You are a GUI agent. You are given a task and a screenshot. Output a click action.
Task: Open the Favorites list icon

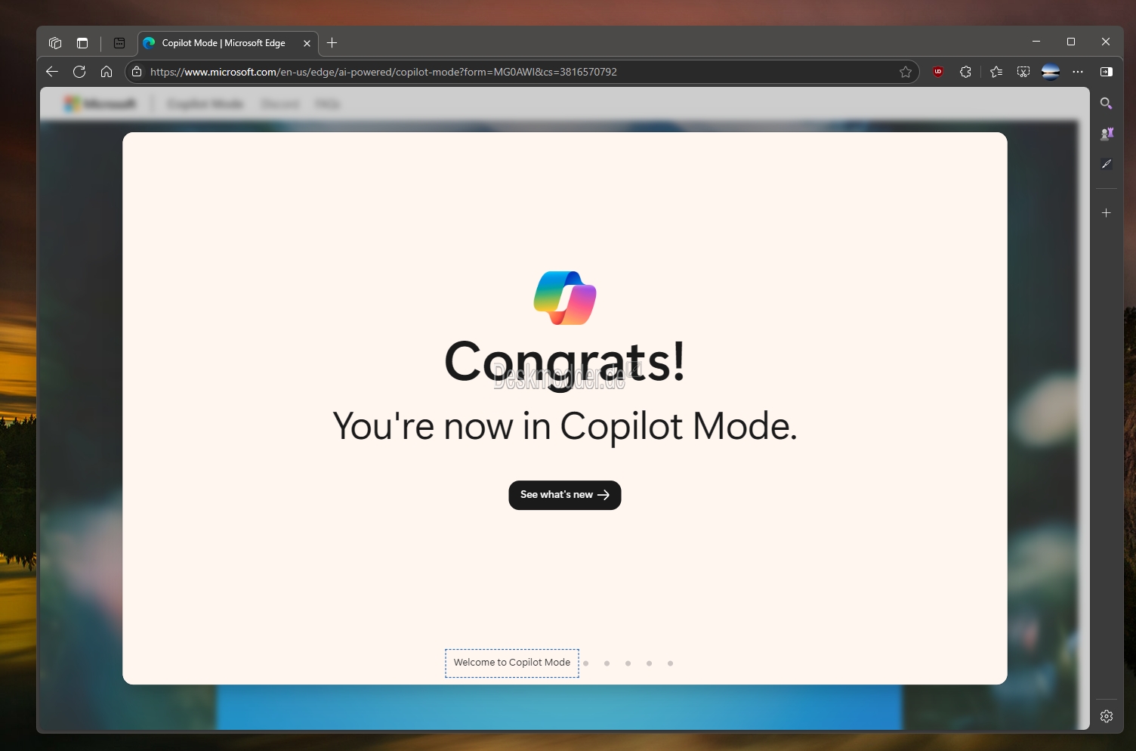coord(996,72)
